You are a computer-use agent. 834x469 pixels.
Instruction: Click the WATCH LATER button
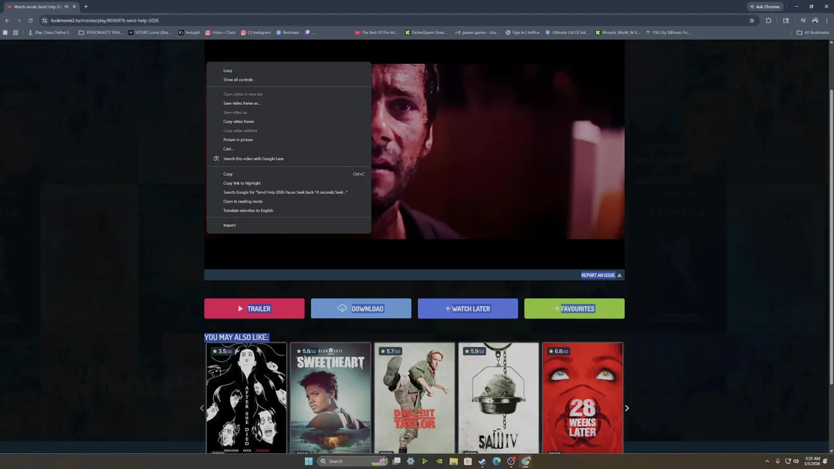click(x=468, y=309)
